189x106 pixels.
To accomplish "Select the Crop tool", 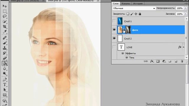I will [x=5, y=26].
